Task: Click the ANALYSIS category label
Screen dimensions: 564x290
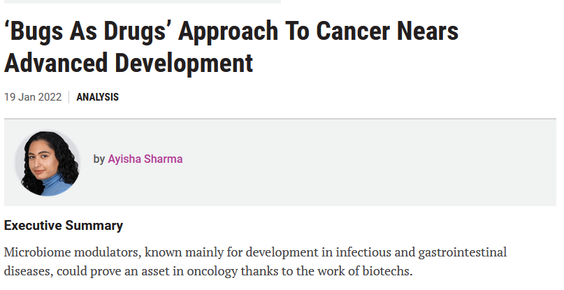Action: tap(97, 97)
